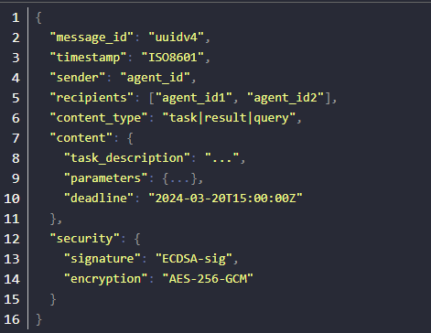The image size is (431, 333).
Task: Click the "task|result|query" value
Action: point(229,118)
